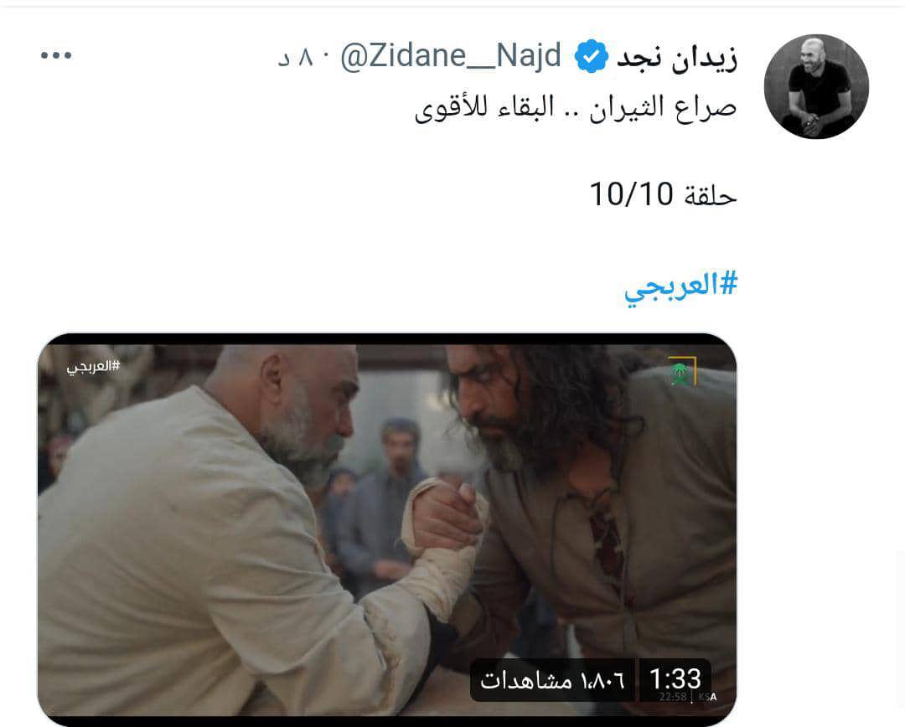Click the ٨ د tweet timestamp
This screenshot has width=905, height=727.
[296, 57]
